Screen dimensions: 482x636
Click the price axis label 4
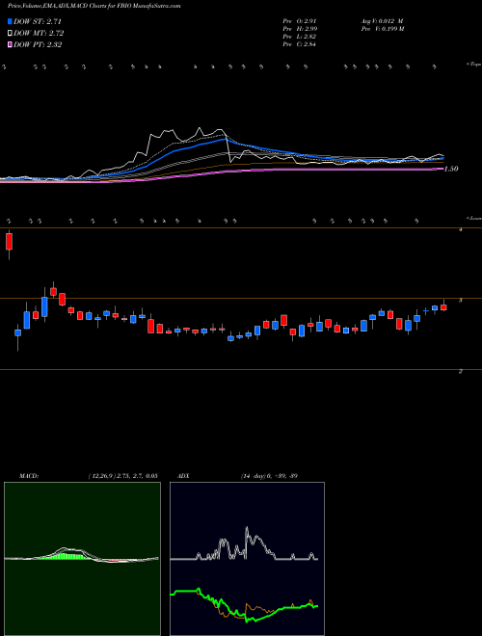click(x=461, y=230)
